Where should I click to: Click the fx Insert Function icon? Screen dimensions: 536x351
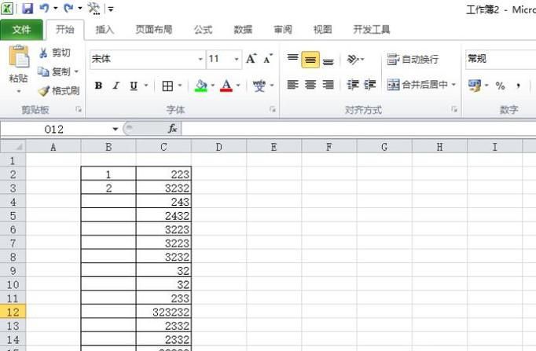click(173, 129)
